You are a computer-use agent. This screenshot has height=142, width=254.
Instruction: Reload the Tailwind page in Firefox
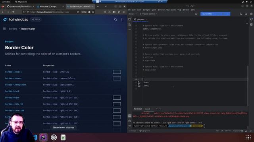13,12
